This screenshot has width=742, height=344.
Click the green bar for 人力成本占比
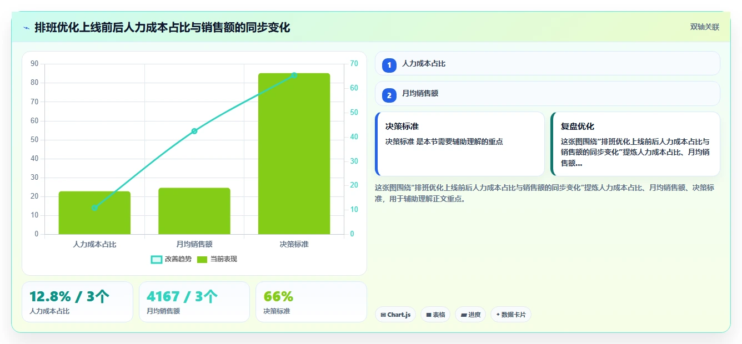point(94,213)
